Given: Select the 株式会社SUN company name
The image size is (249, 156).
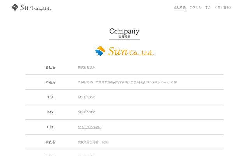Looking at the screenshot, I should 86,67.
